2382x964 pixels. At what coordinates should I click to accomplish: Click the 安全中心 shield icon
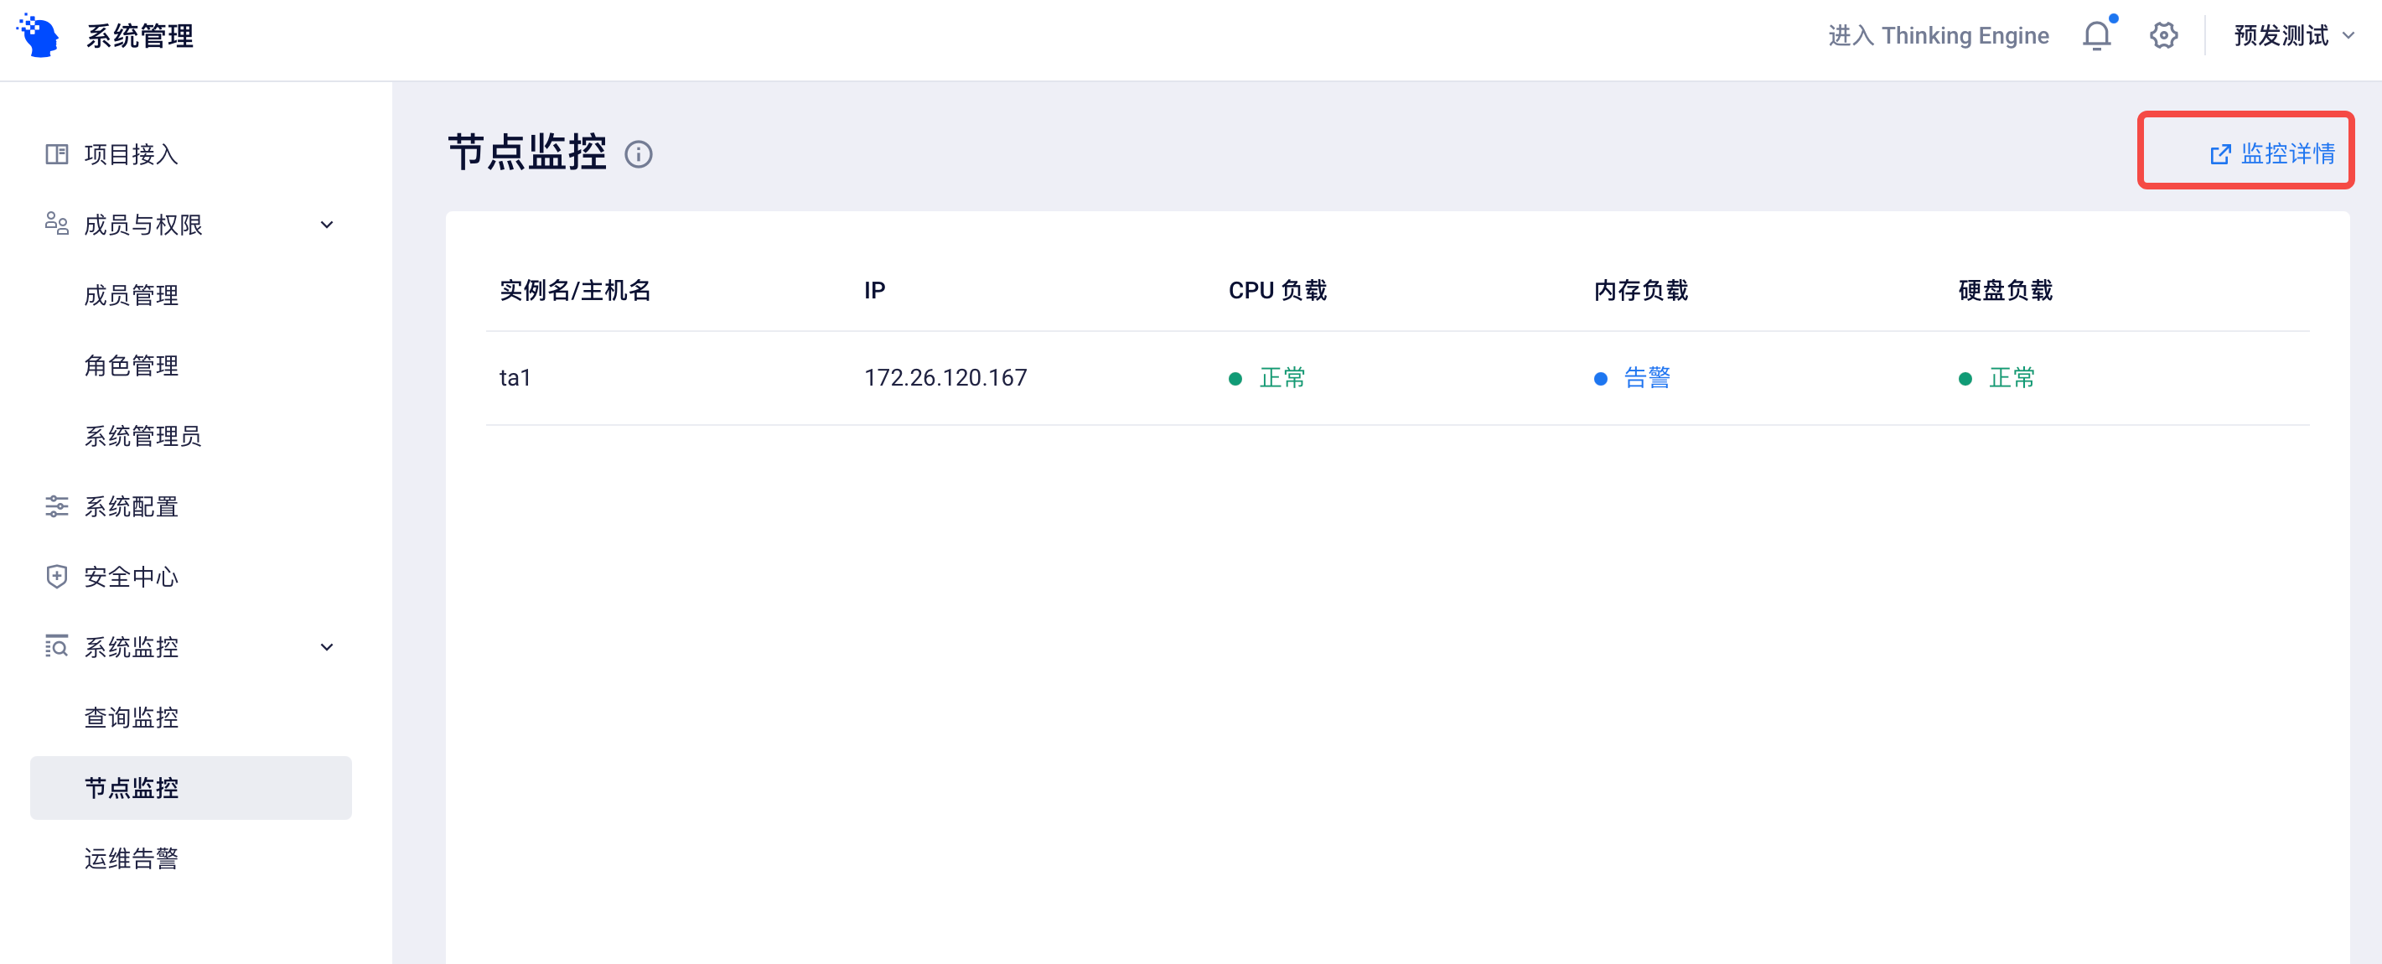point(56,577)
